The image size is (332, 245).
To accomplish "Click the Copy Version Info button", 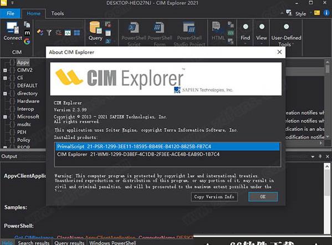I will point(214,197).
